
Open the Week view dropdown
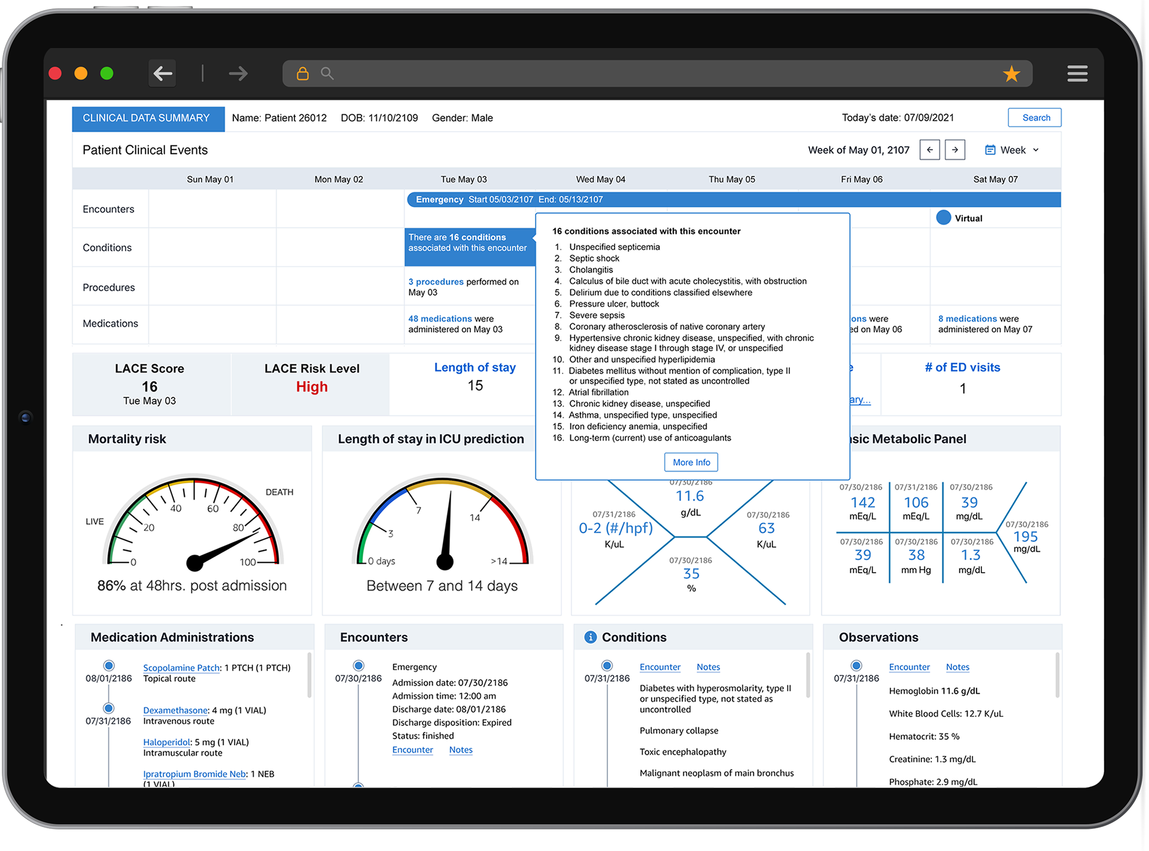[1013, 150]
